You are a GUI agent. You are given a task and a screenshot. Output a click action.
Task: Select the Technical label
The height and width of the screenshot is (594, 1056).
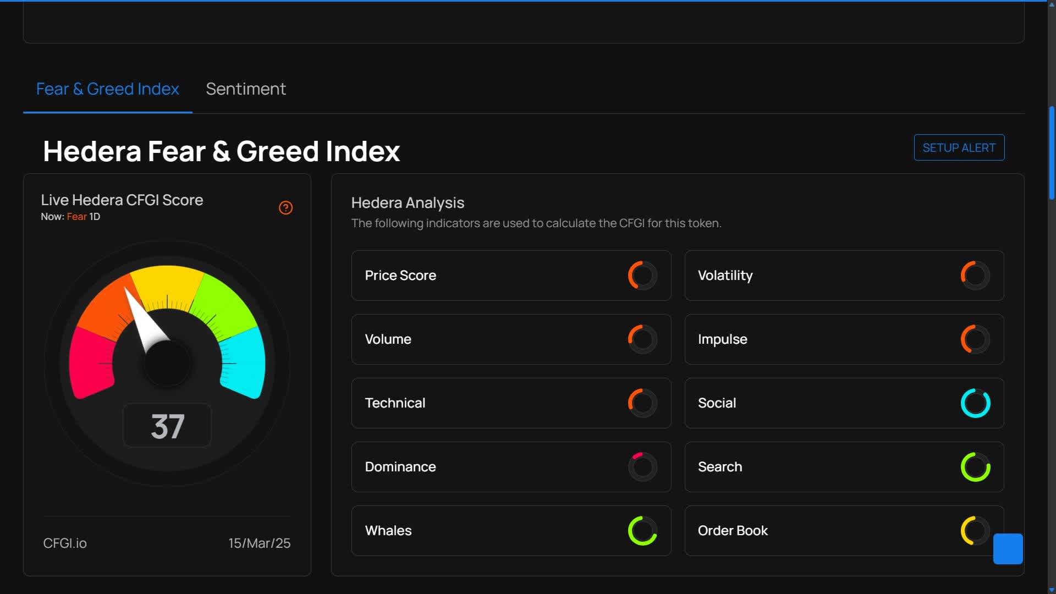[x=395, y=403]
